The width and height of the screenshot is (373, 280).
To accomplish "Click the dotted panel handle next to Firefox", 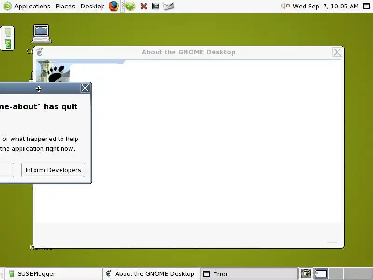I will pyautogui.click(x=122, y=7).
